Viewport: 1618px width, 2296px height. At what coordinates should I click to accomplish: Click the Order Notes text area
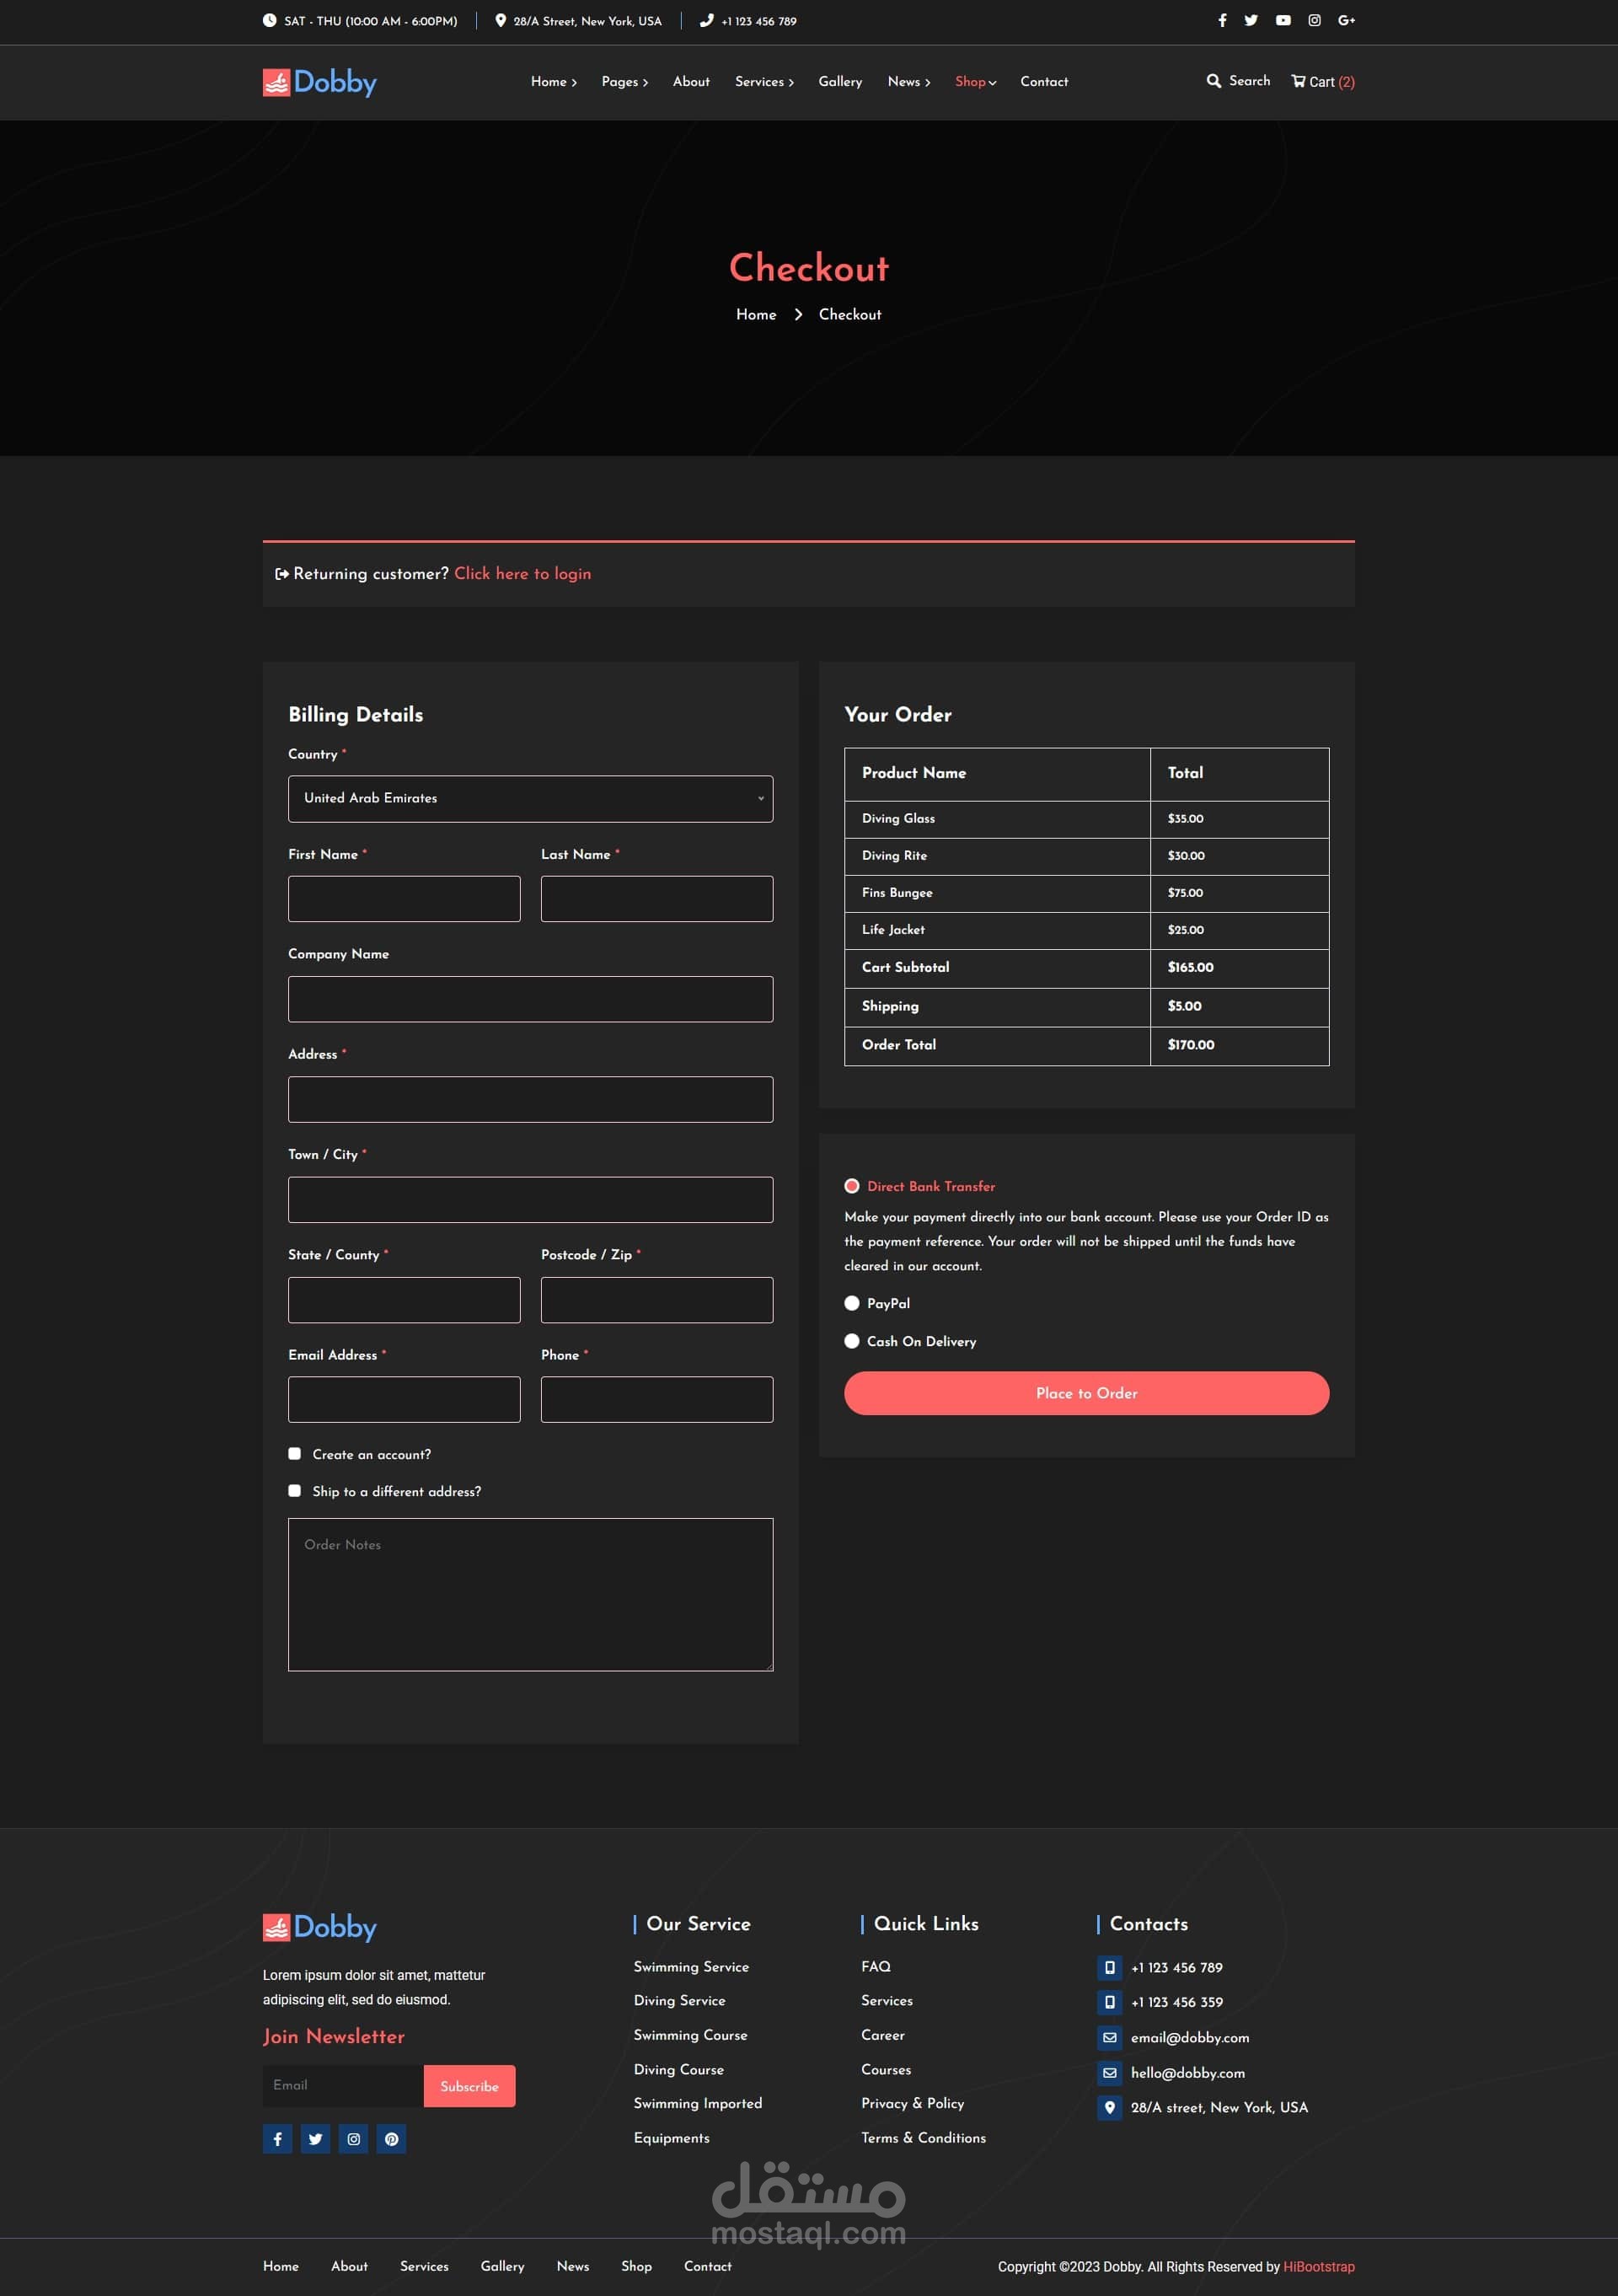530,1594
